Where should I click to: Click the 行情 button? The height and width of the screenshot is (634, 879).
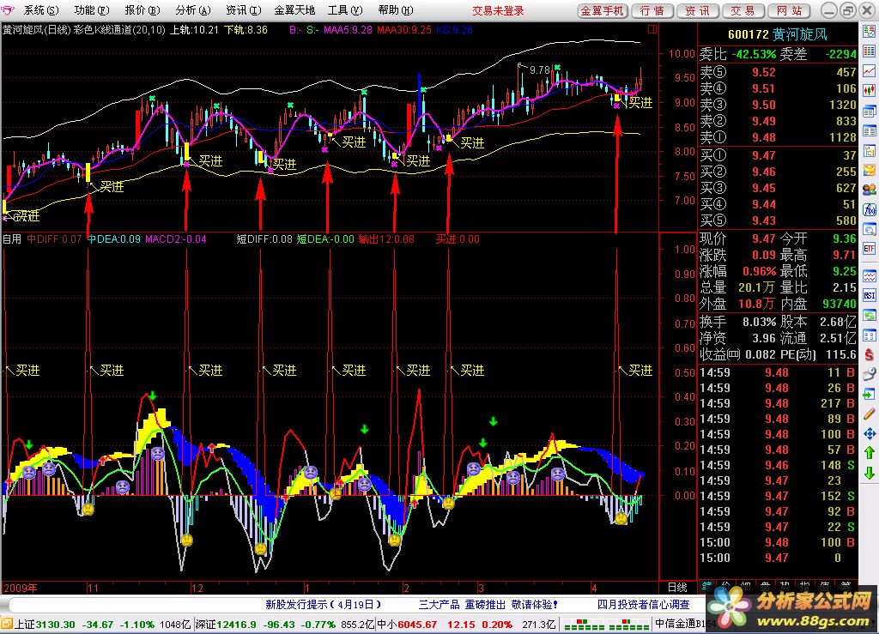(x=652, y=10)
